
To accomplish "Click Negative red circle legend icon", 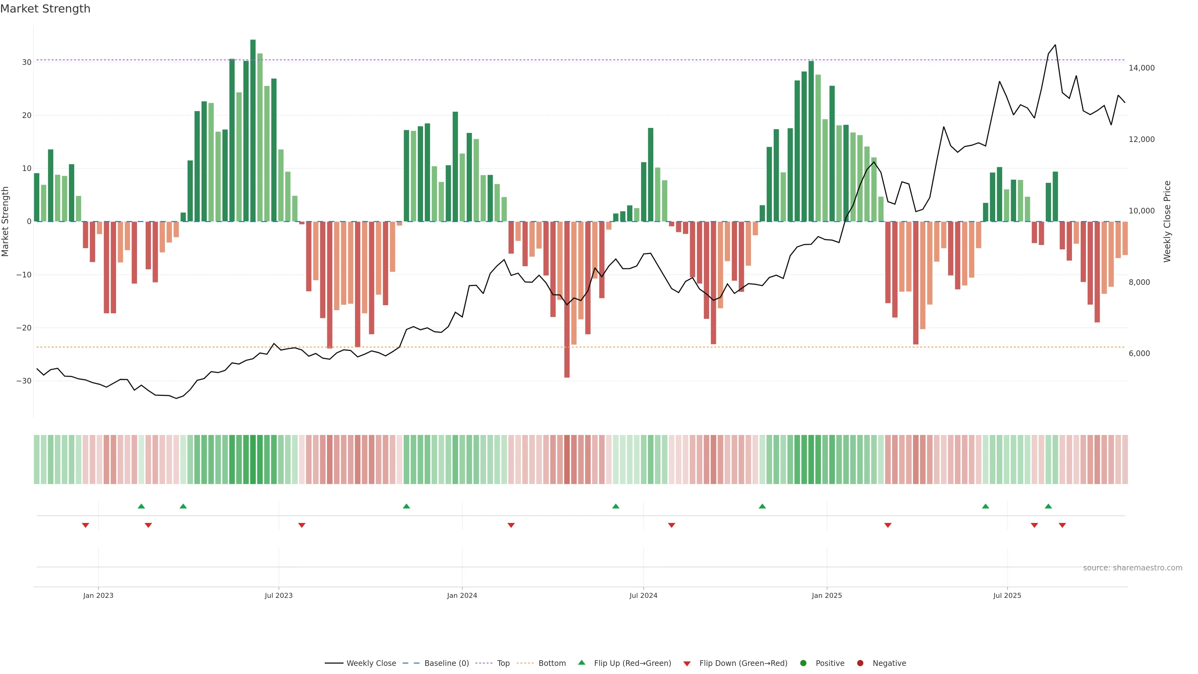I will (x=860, y=663).
